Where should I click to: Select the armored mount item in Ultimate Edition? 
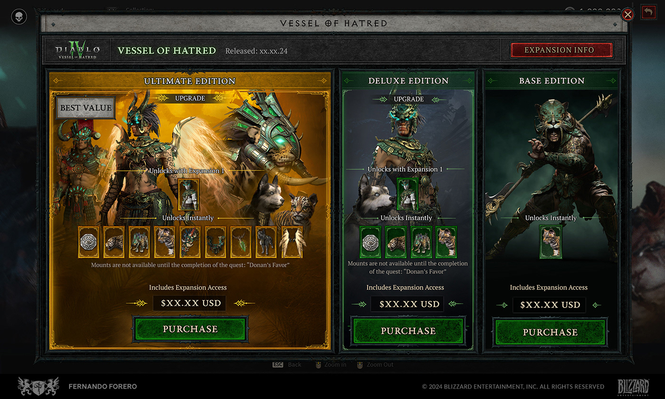click(x=140, y=242)
